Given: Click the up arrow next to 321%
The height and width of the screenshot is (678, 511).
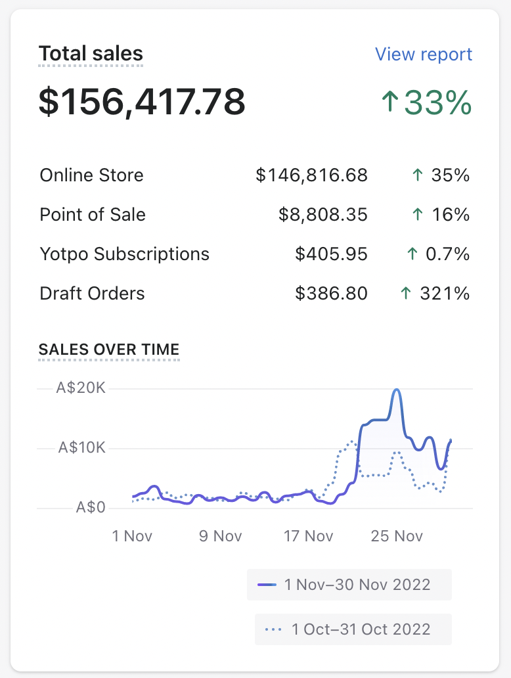Looking at the screenshot, I should 406,294.
